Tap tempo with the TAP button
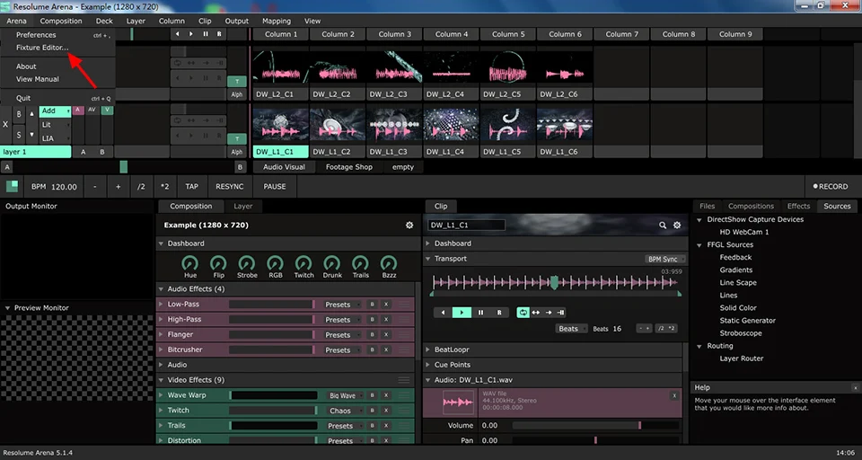The image size is (862, 460). (191, 187)
